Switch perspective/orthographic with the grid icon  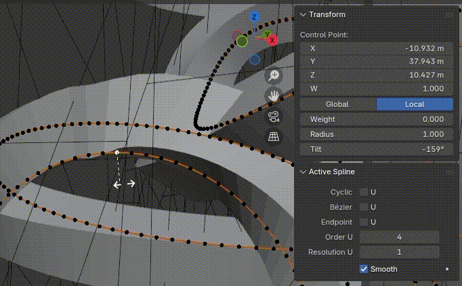coord(274,137)
